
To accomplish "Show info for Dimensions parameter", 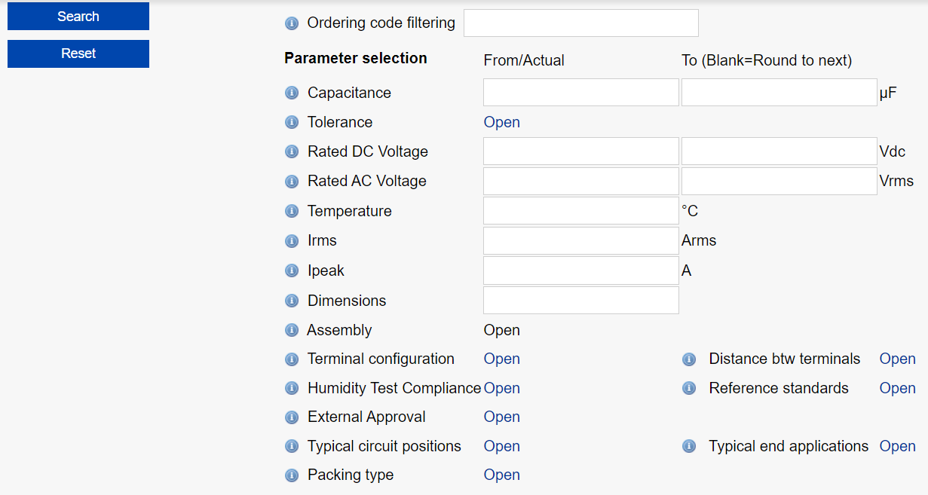I will click(x=292, y=301).
